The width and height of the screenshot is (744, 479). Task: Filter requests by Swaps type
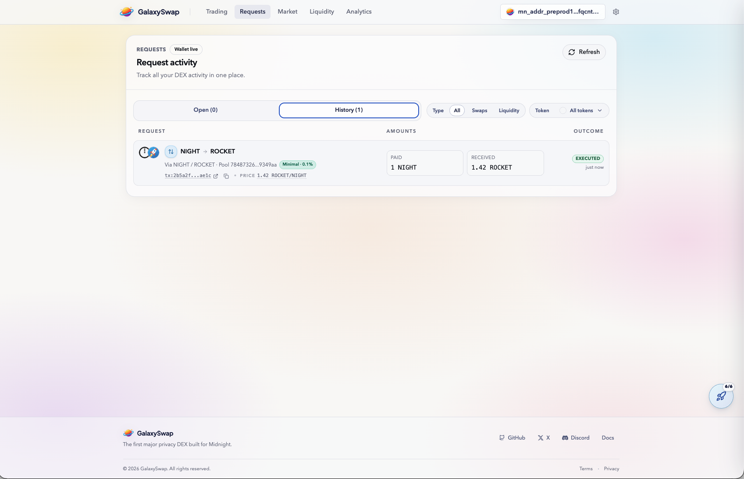click(479, 110)
